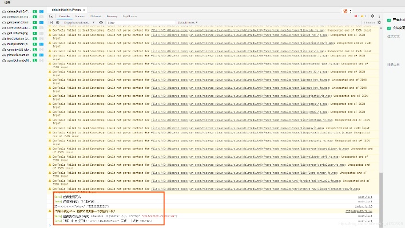This screenshot has height=228, width=405.
Task: Click the console scrollbar up arrow
Action: pos(381,28)
